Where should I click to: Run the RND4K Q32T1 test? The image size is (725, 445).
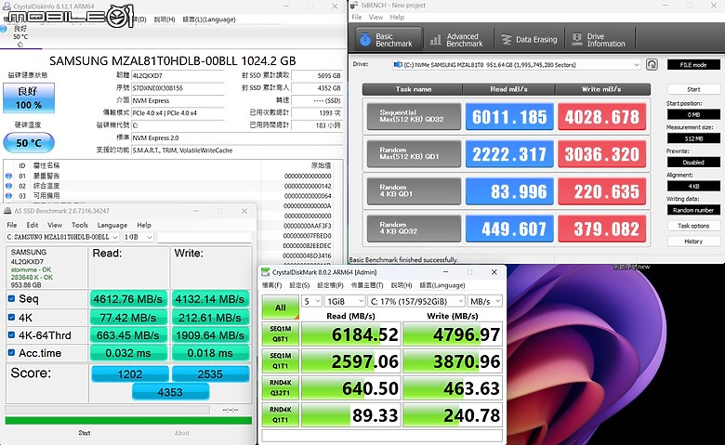pyautogui.click(x=280, y=387)
